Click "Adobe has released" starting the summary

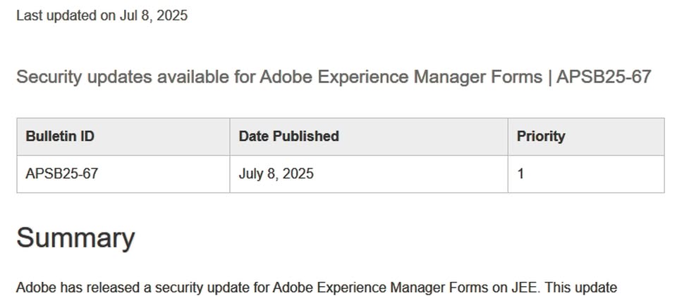tap(77, 288)
